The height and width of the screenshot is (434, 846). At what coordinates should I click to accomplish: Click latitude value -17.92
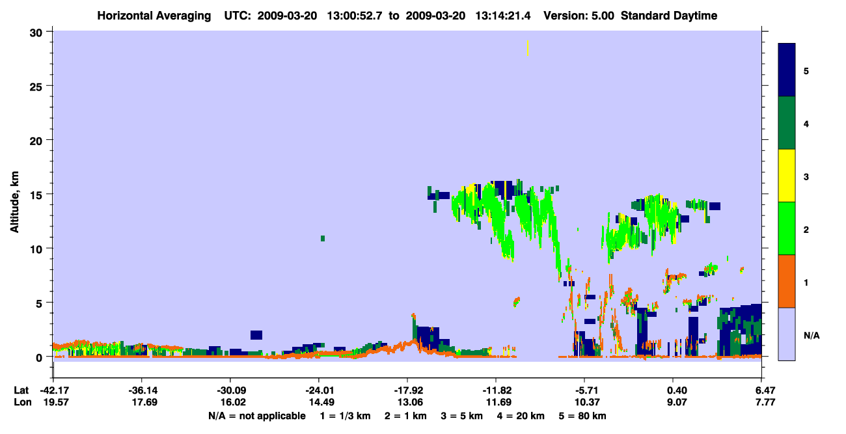coord(407,390)
